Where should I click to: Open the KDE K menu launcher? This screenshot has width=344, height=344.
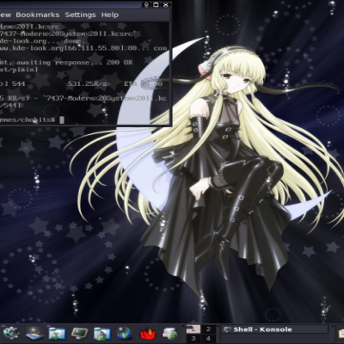point(11,334)
